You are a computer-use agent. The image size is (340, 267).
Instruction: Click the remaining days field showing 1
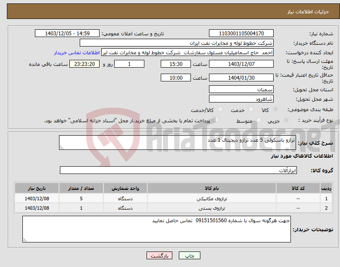[x=129, y=64]
